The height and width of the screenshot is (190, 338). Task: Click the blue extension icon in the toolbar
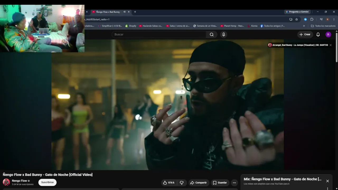[x=306, y=19]
